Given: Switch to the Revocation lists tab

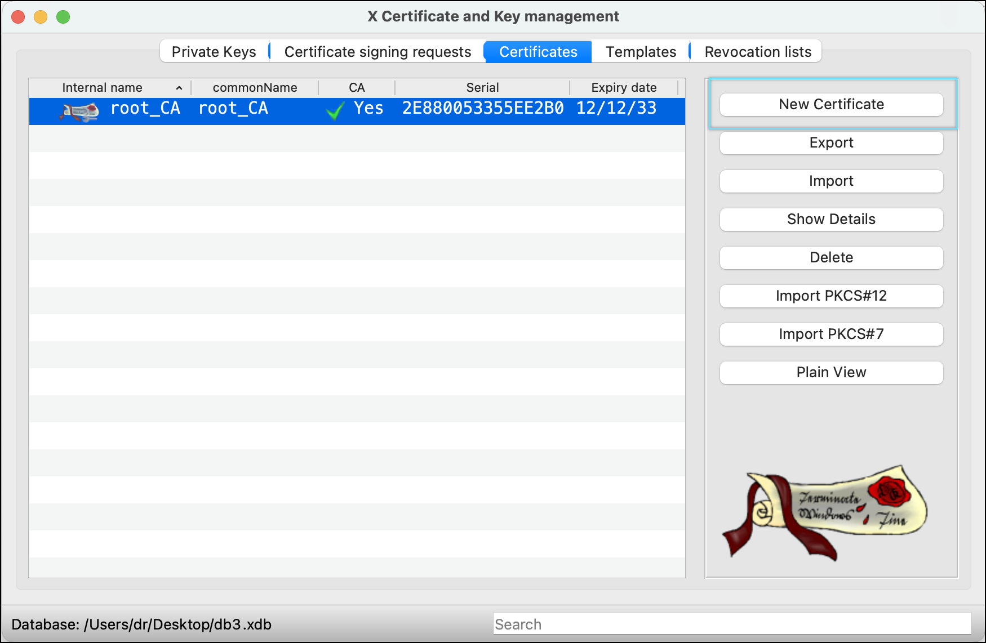Looking at the screenshot, I should 757,51.
